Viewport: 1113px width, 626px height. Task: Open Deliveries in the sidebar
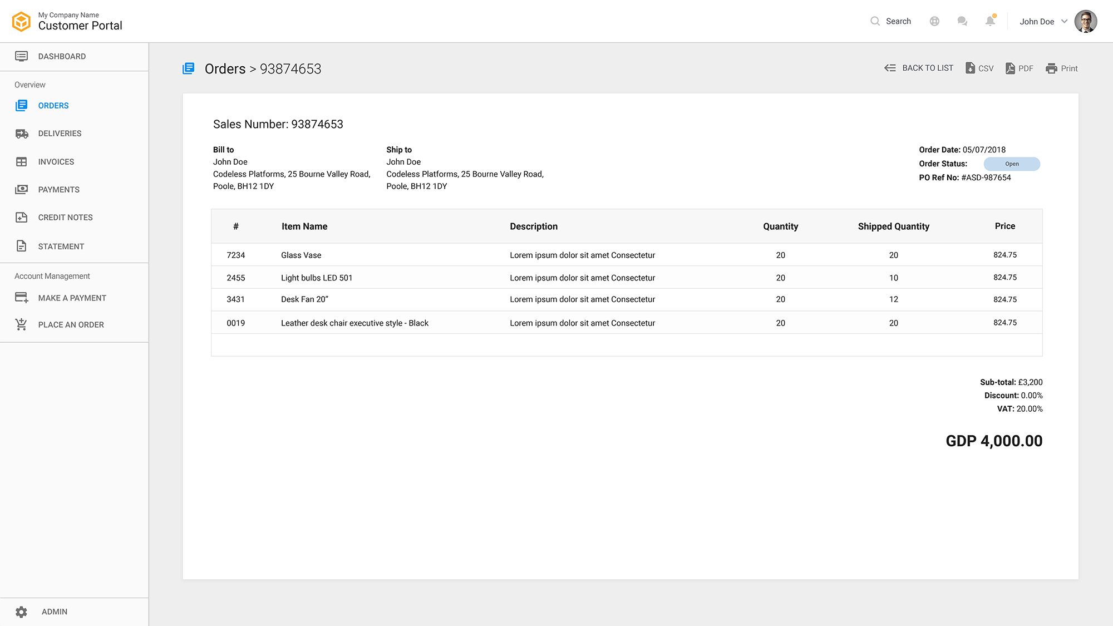coord(60,134)
